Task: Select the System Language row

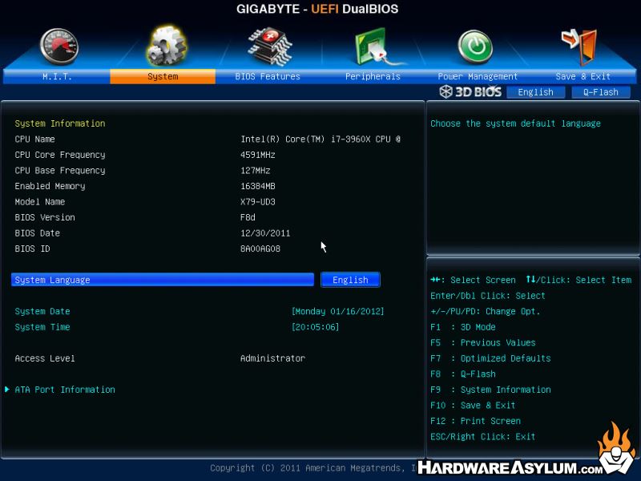Action: 163,280
